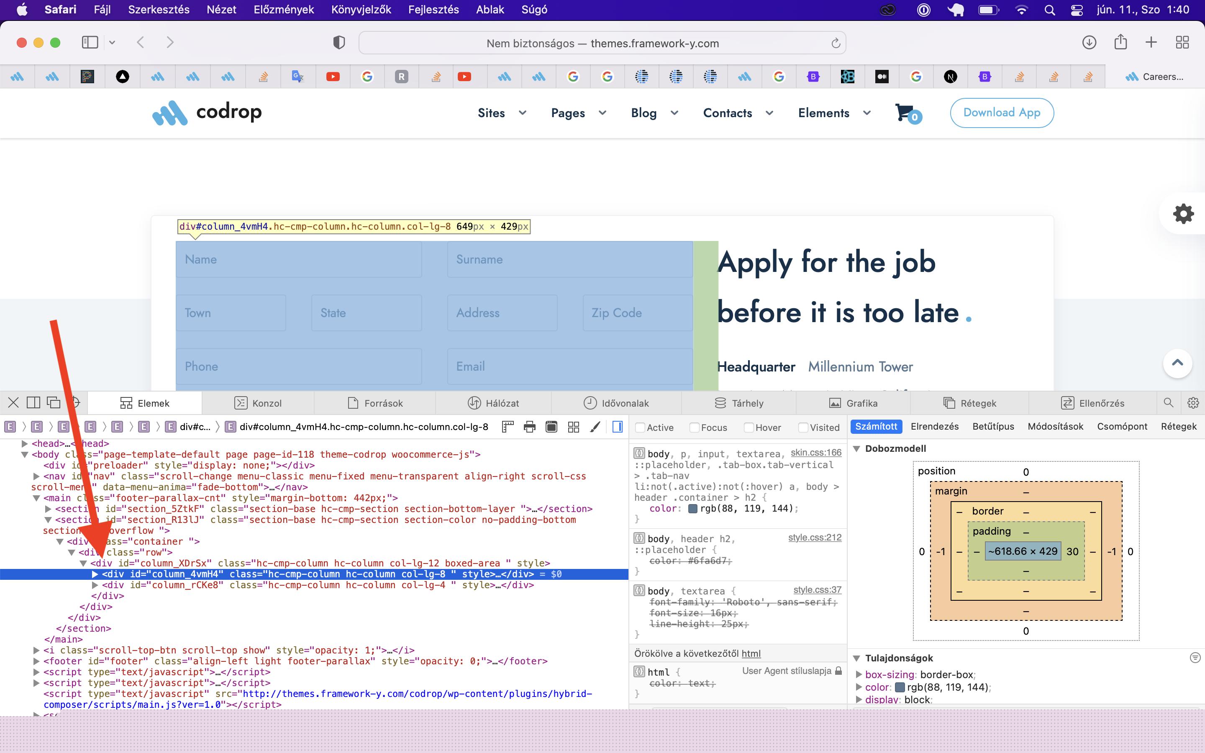Open the Betűtípus sidebar tab

tap(993, 427)
